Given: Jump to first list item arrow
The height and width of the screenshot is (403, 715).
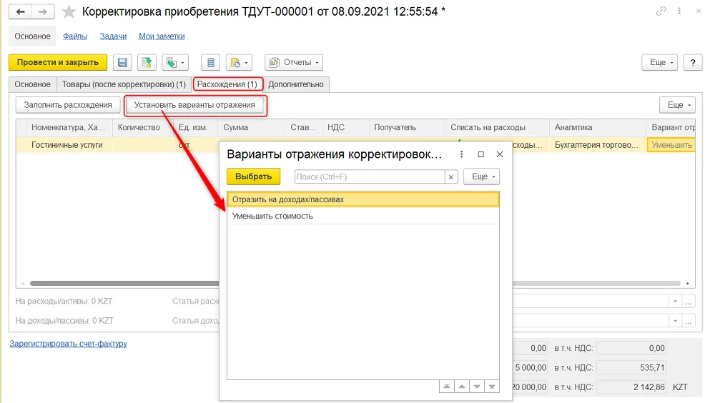Looking at the screenshot, I should pyautogui.click(x=447, y=387).
